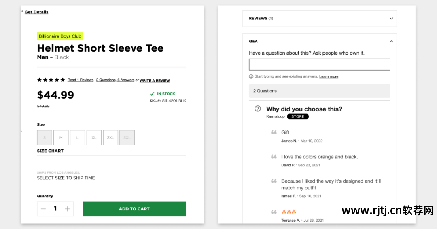The height and width of the screenshot is (229, 437).
Task: Click ADD TO CART button
Action: 134,209
